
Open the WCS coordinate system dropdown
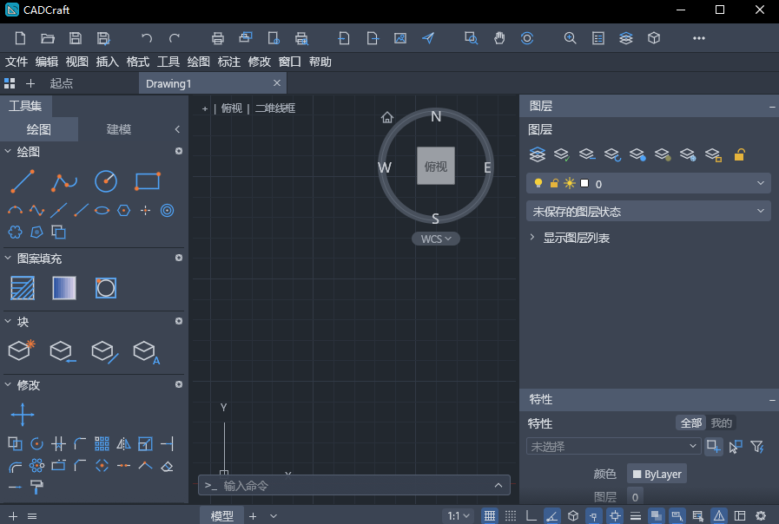[x=436, y=239]
